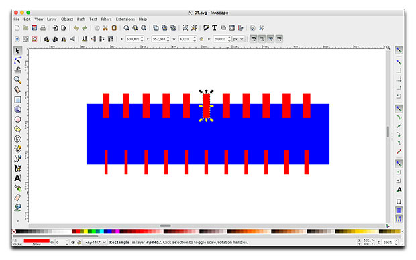Select the Rectangle tool
416x260 pixels.
(x=17, y=100)
